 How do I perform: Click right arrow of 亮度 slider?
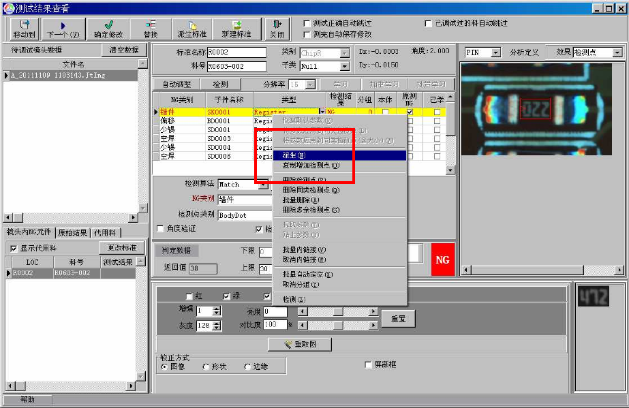pyautogui.click(x=373, y=312)
